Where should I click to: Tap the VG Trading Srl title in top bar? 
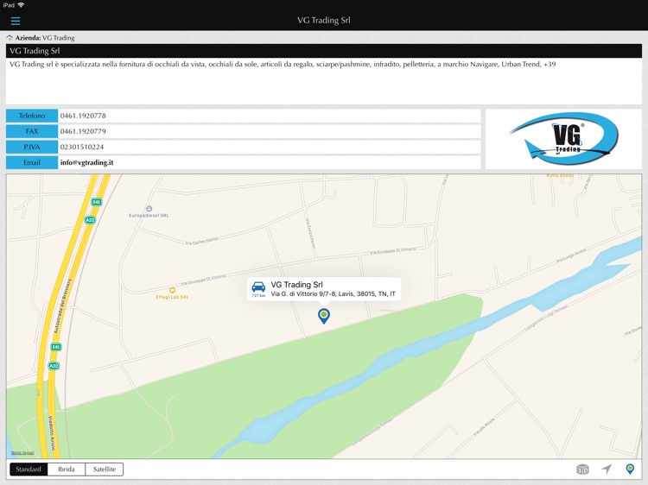point(324,20)
